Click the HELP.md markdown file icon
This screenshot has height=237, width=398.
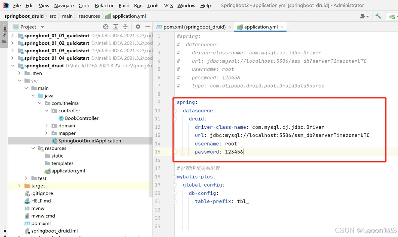[x=27, y=201]
